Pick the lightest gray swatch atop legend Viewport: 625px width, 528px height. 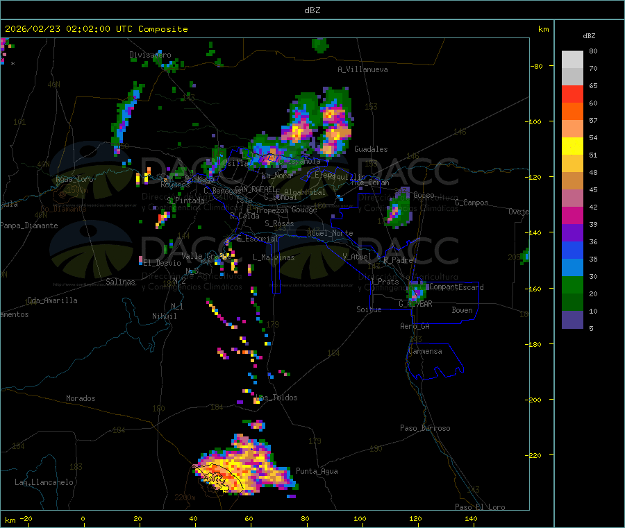point(572,60)
